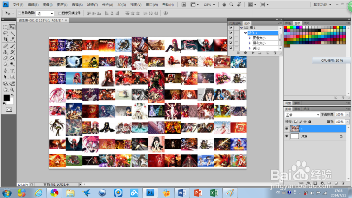
Task: Open the opacity slider arrow
Action: click(x=347, y=115)
